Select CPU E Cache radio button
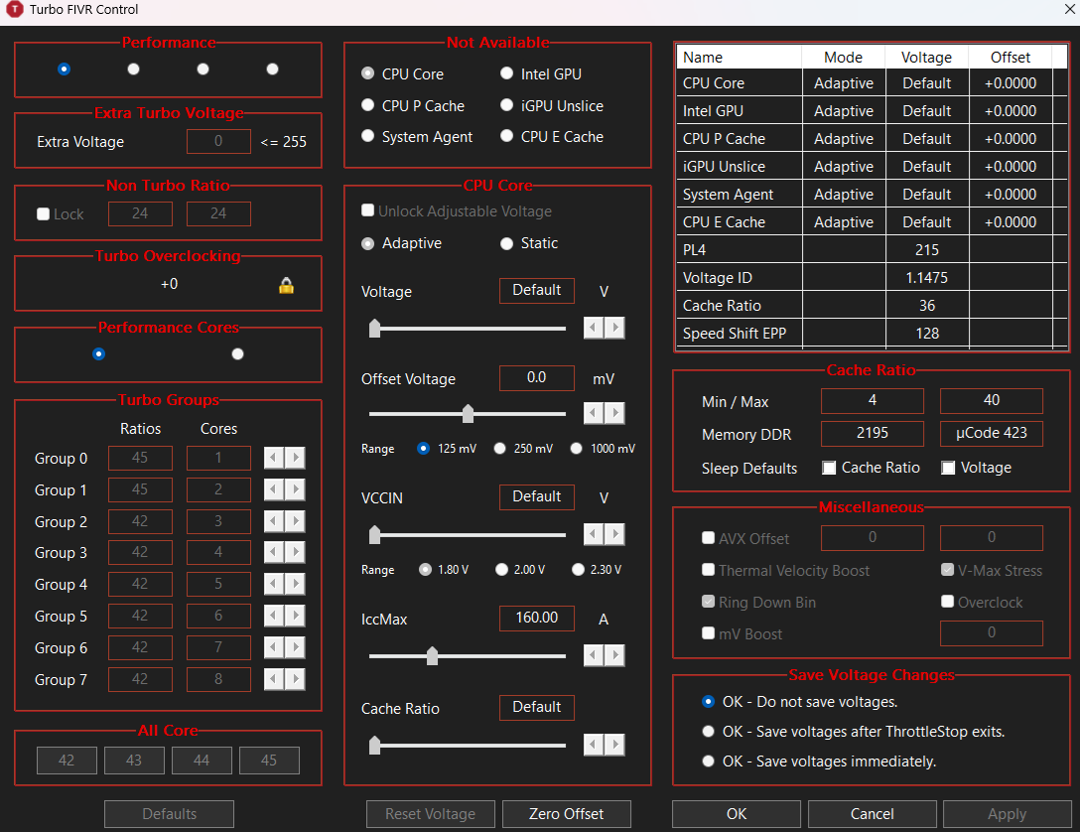The image size is (1080, 832). (507, 136)
